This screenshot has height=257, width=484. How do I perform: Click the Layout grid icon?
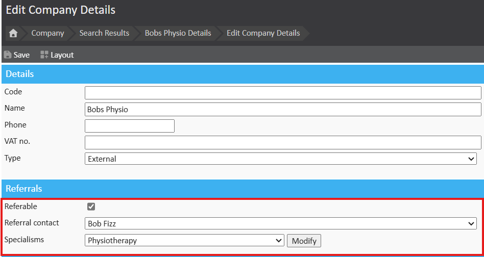pos(44,55)
